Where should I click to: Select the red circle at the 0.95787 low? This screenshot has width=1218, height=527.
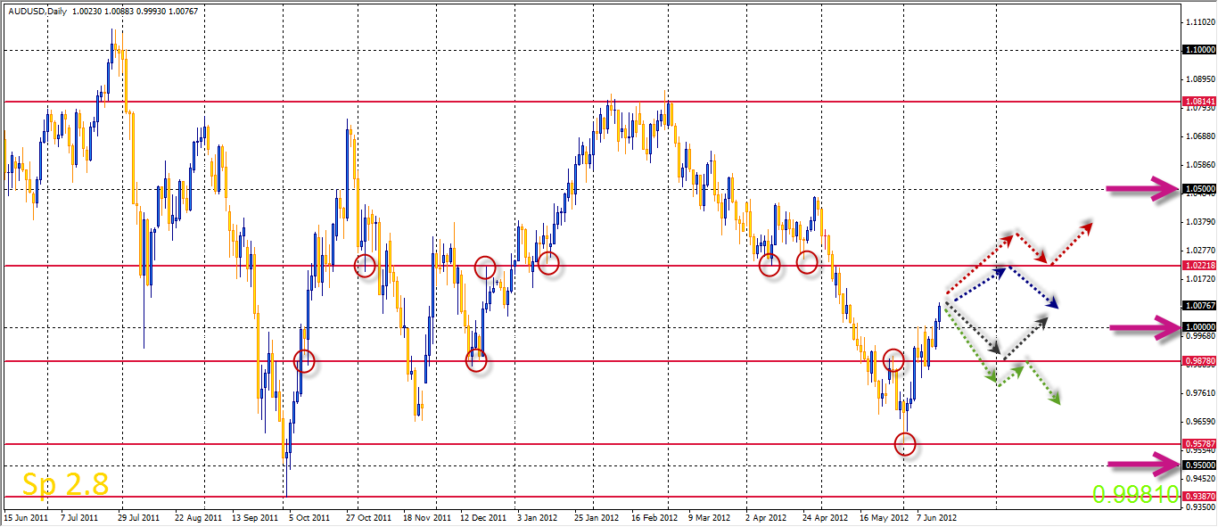[905, 443]
